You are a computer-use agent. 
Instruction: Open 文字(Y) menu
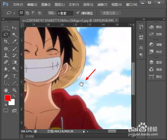coord(74,5)
